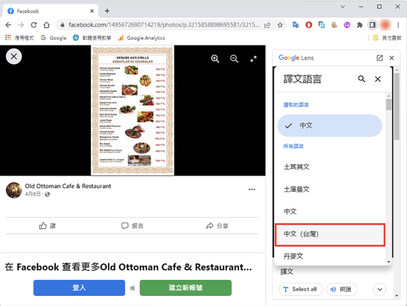Click the 分享 share button
The height and width of the screenshot is (306, 407).
pos(217,226)
